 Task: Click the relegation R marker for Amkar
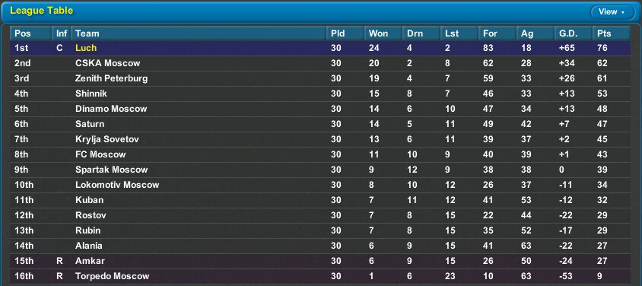click(x=60, y=261)
